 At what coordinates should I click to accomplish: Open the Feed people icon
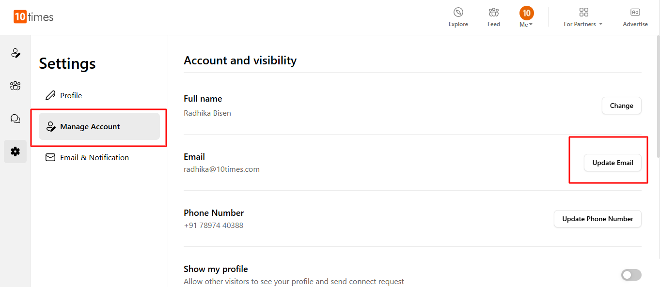click(x=493, y=13)
